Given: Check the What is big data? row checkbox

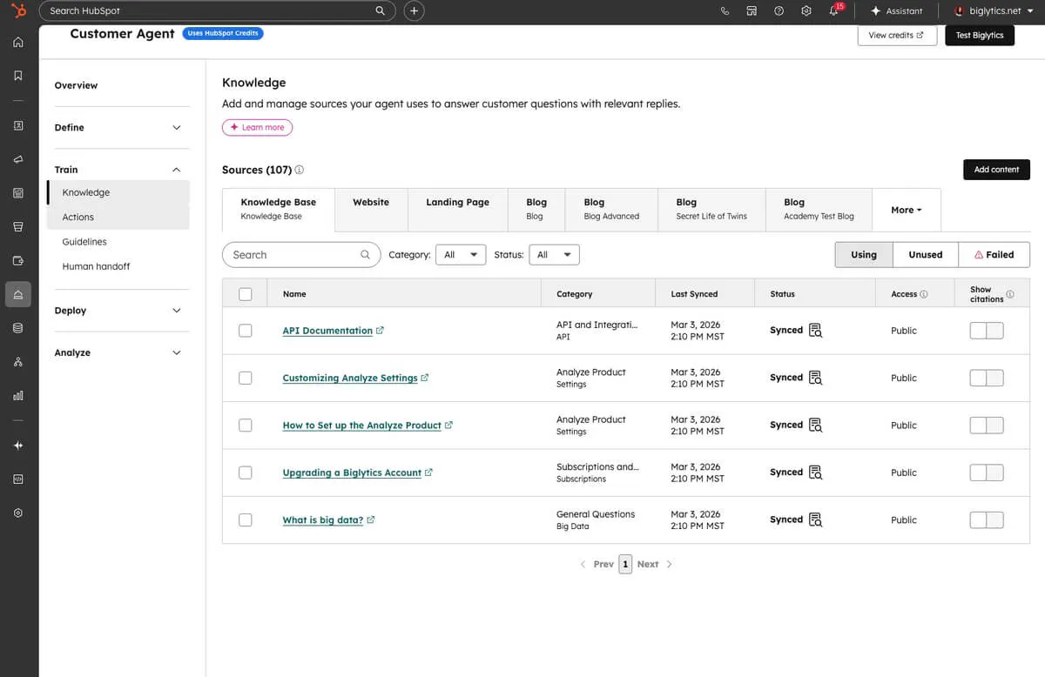Looking at the screenshot, I should 245,519.
